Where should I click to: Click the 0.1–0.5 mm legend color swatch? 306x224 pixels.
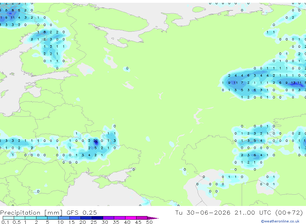[8, 218]
